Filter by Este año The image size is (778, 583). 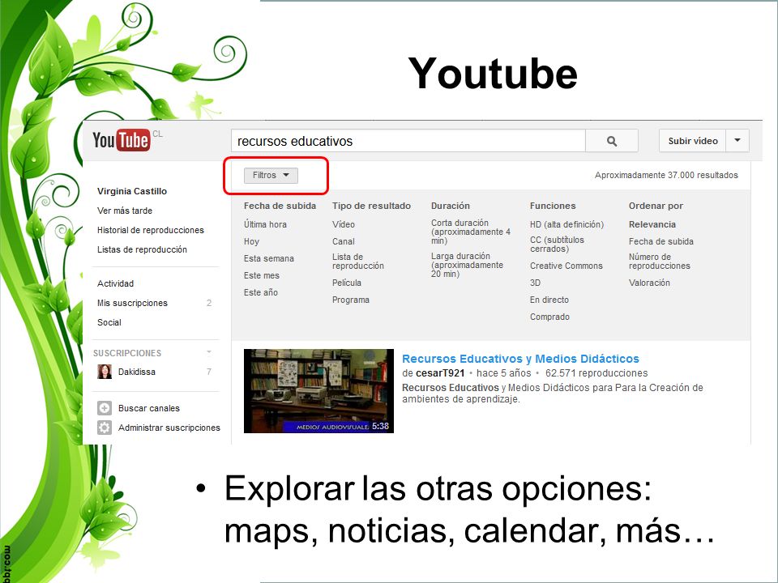(260, 292)
